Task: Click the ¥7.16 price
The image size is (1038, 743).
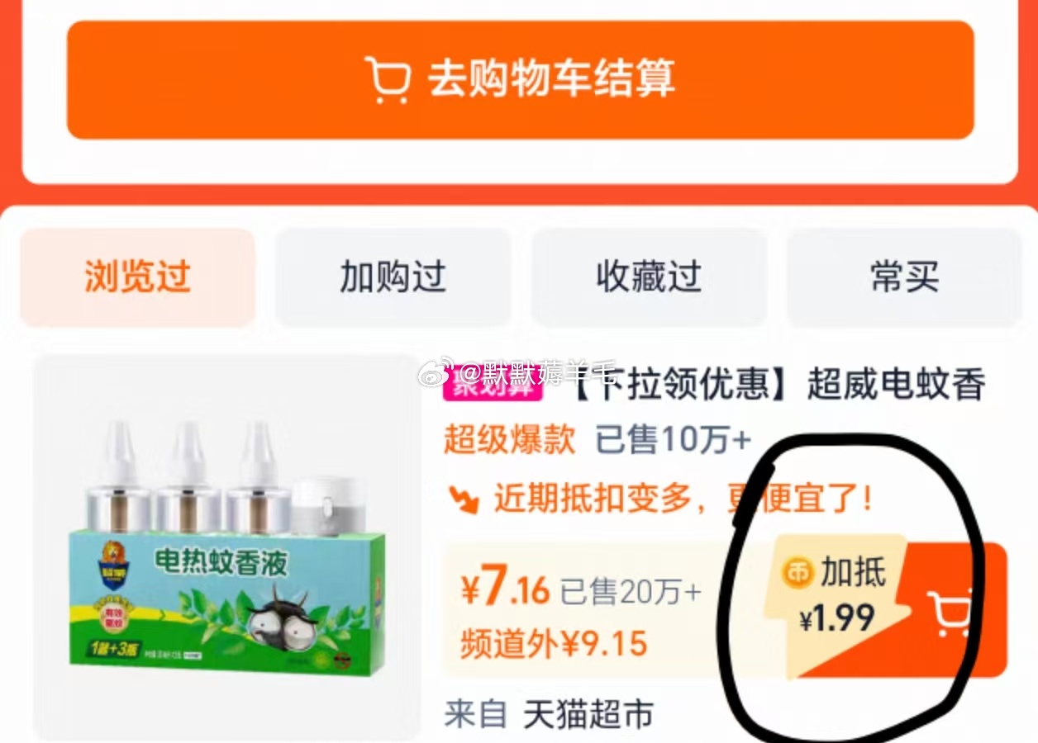Action: click(505, 589)
